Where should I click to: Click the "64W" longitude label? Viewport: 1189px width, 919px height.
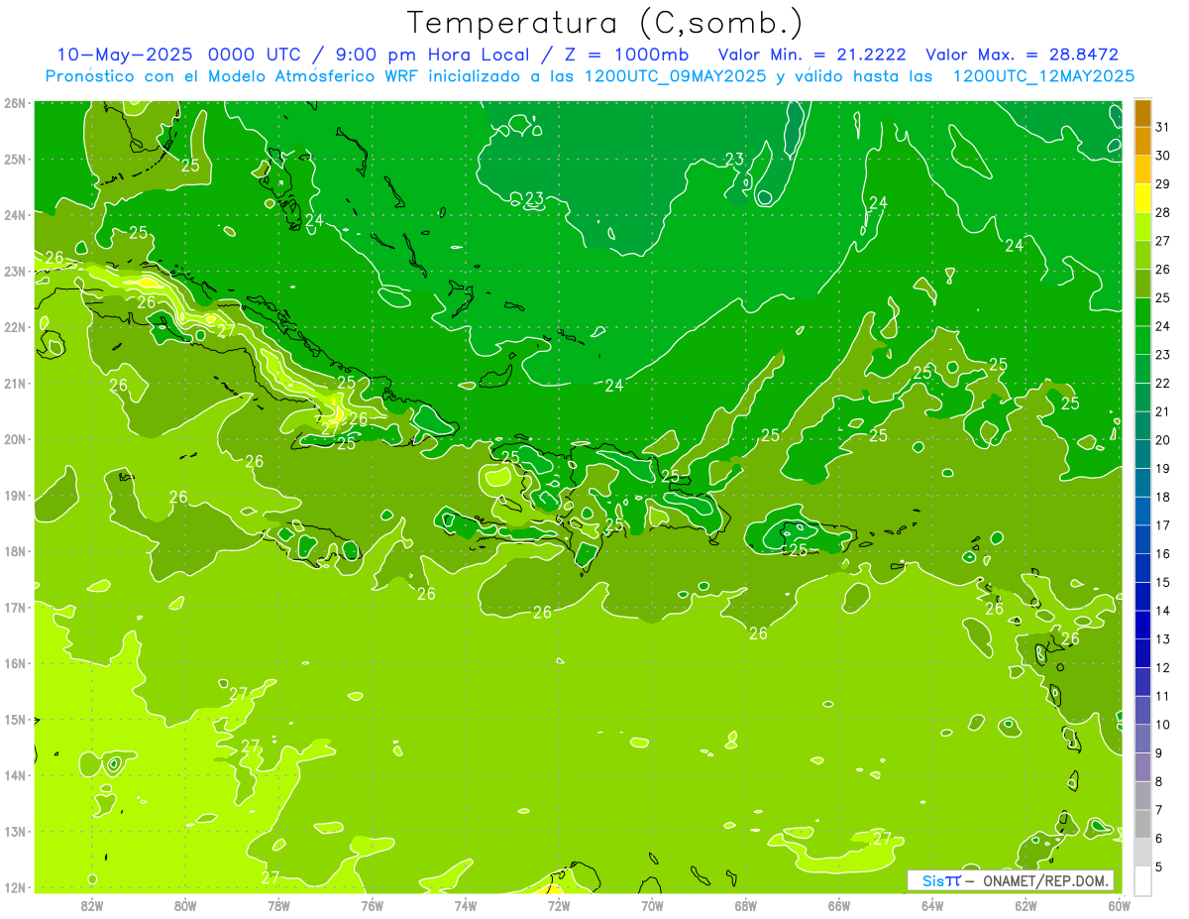click(931, 904)
